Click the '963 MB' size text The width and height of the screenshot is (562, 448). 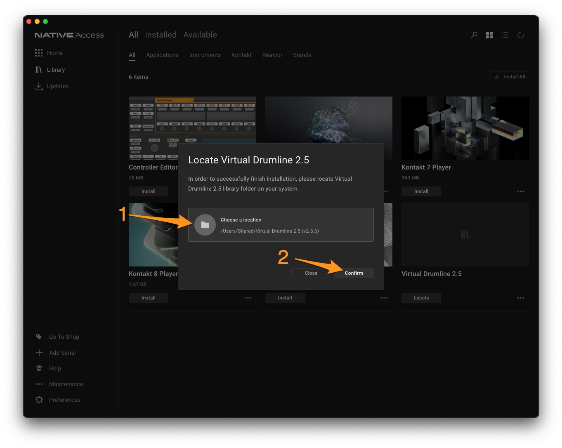click(410, 178)
